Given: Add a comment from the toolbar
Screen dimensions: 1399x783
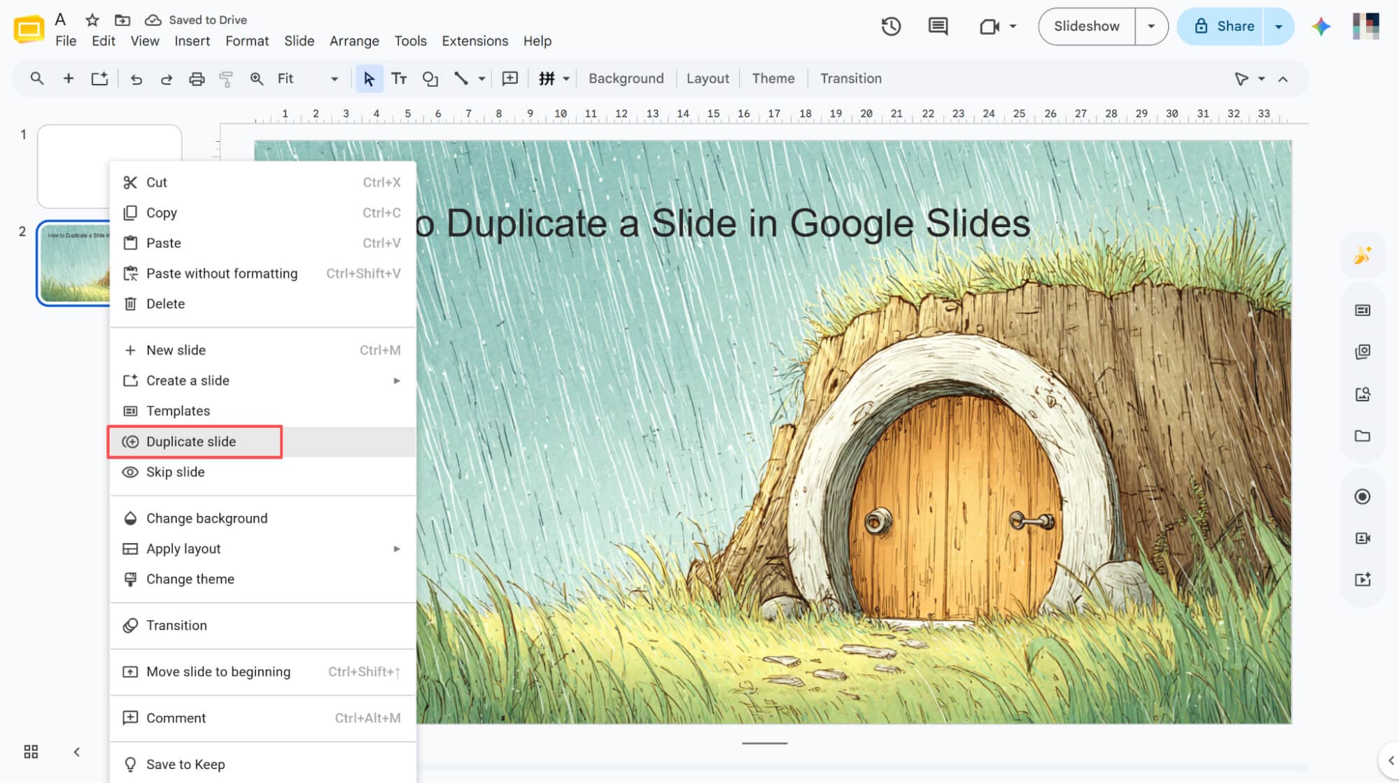Looking at the screenshot, I should (x=510, y=78).
